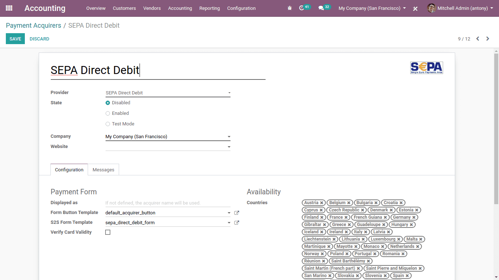Toggle Verify Card Validity checkbox
Image resolution: width=499 pixels, height=280 pixels.
(x=108, y=232)
